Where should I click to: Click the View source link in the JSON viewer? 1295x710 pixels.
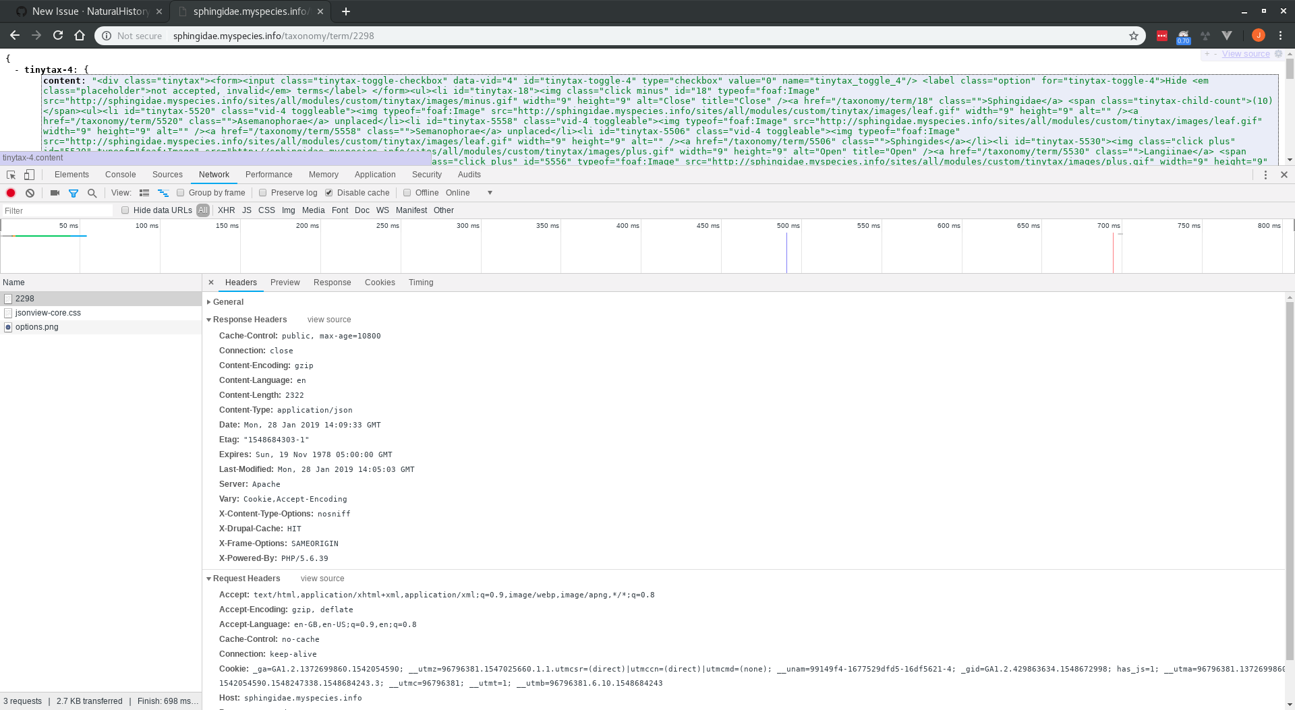point(1247,54)
